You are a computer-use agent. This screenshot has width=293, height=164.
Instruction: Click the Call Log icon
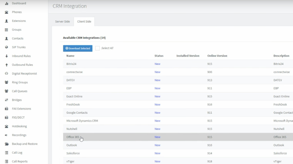click(7, 153)
